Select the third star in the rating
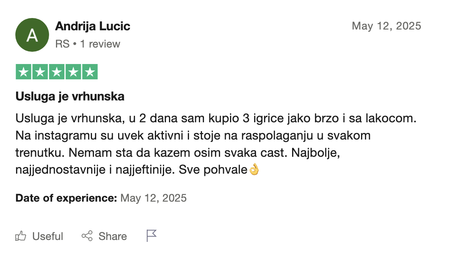450x253 pixels. click(57, 72)
